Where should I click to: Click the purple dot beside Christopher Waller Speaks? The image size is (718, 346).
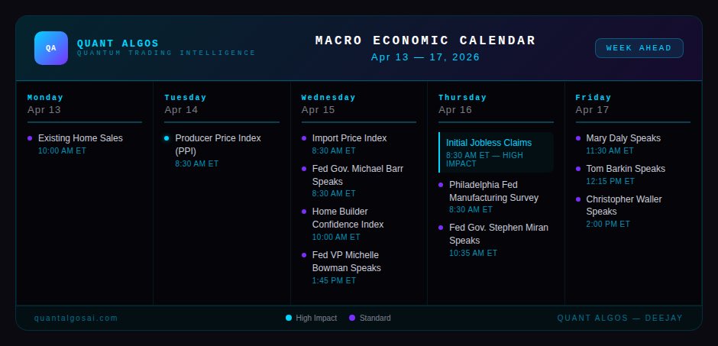578,199
